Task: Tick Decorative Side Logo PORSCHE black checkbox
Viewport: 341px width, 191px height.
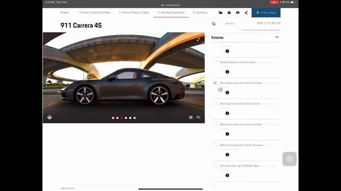Action: tap(215, 166)
